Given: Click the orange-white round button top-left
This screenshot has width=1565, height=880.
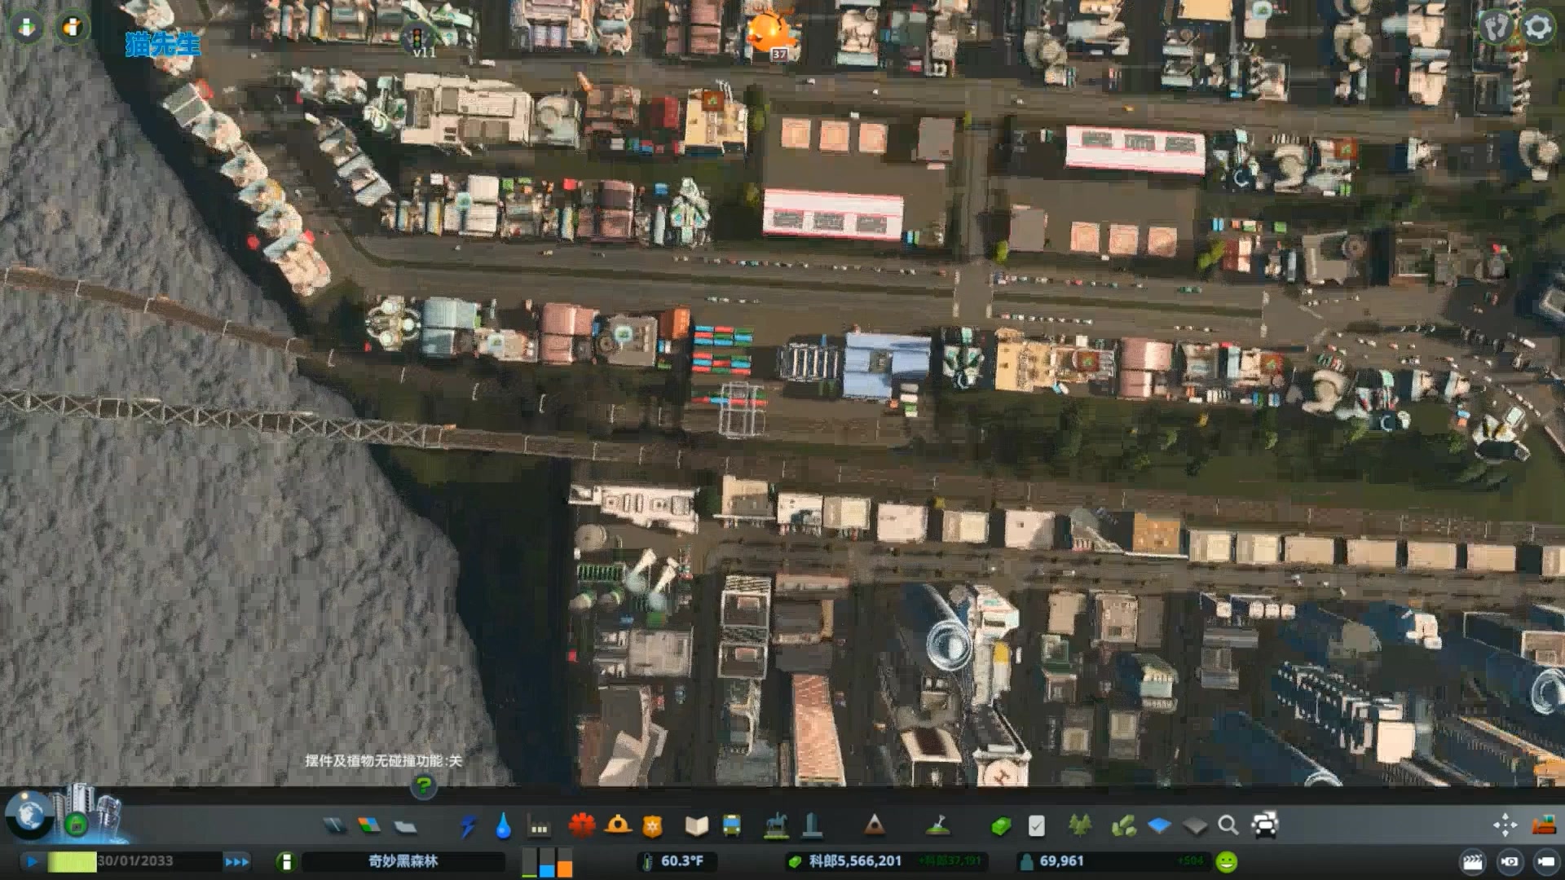Looking at the screenshot, I should click(72, 27).
